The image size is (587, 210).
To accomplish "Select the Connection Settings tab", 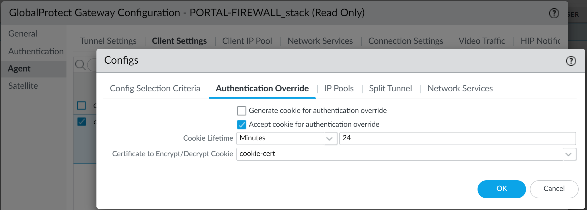I will [x=405, y=41].
